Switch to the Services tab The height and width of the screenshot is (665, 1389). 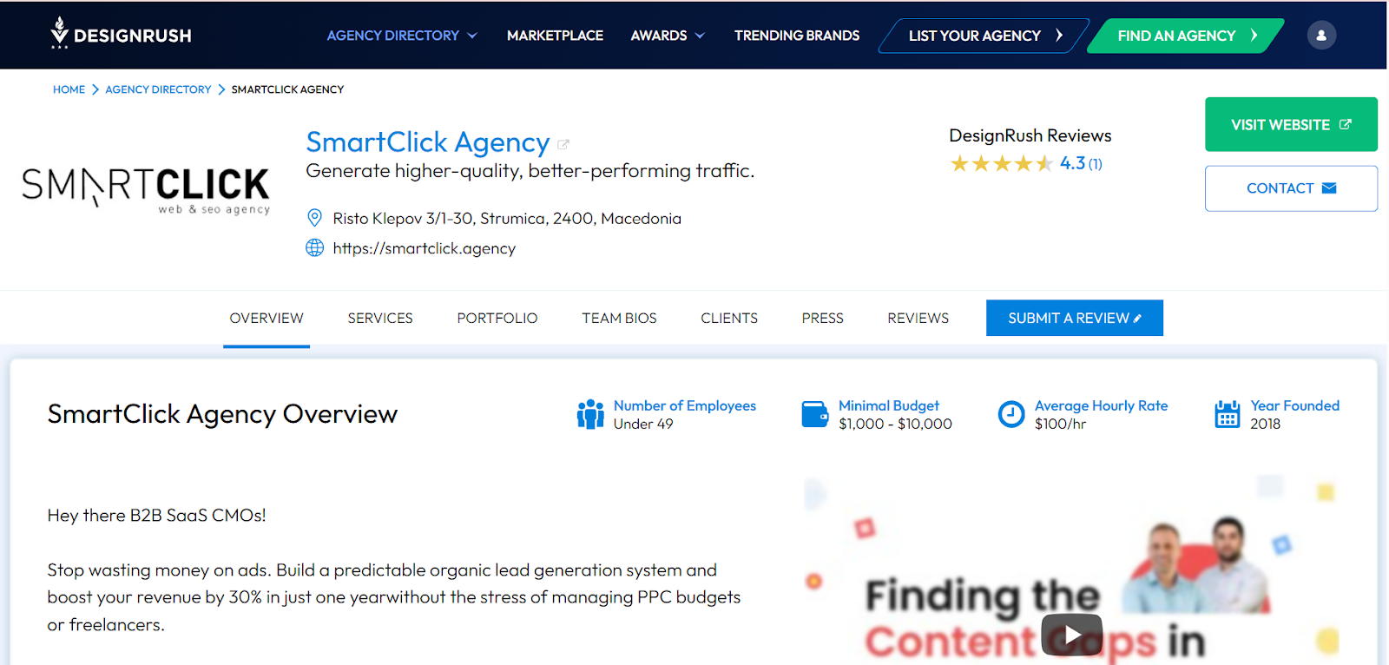tap(380, 319)
